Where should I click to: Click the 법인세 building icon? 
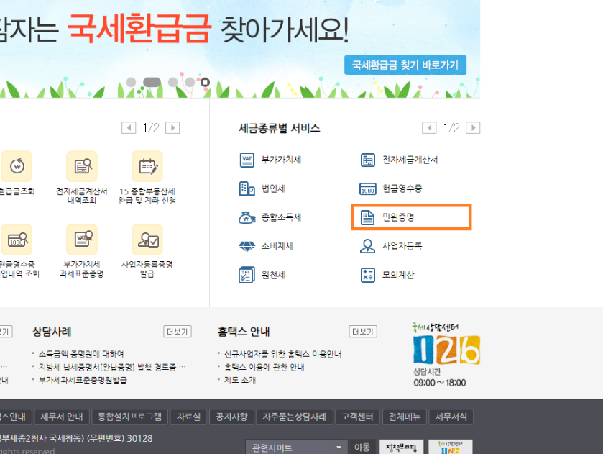click(x=247, y=189)
